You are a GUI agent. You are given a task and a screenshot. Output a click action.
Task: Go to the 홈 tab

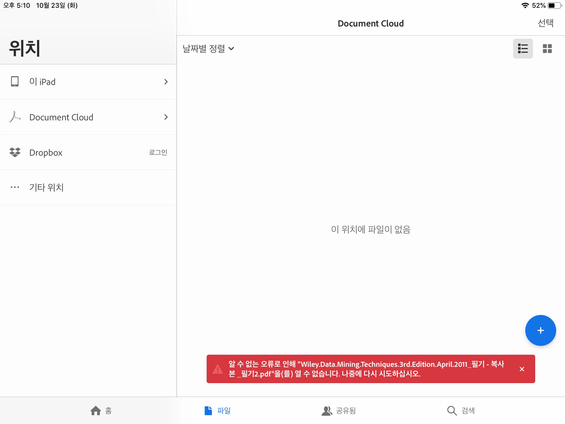(x=101, y=410)
